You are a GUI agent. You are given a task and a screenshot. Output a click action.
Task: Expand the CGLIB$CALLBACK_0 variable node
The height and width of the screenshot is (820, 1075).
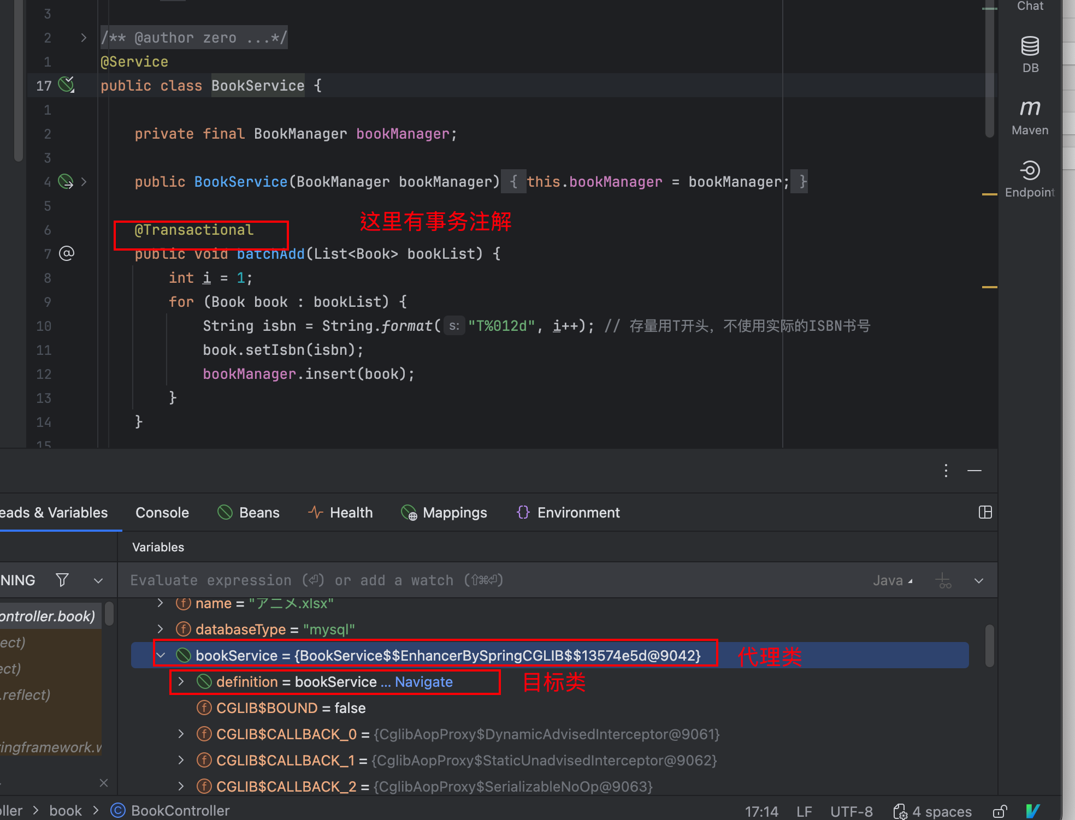(x=181, y=734)
